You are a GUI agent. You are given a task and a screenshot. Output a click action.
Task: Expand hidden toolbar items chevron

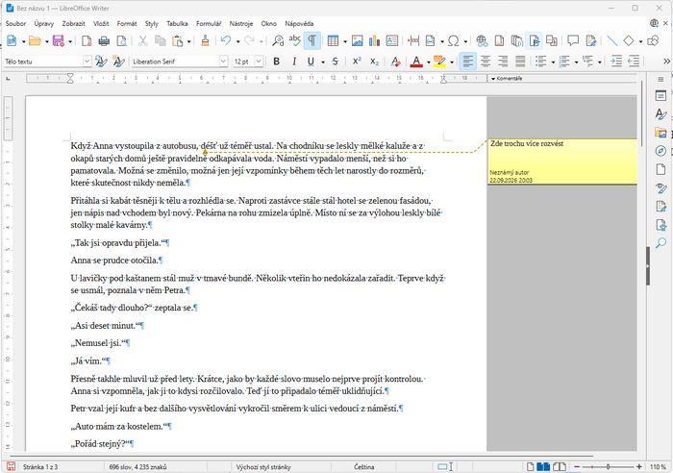[666, 62]
